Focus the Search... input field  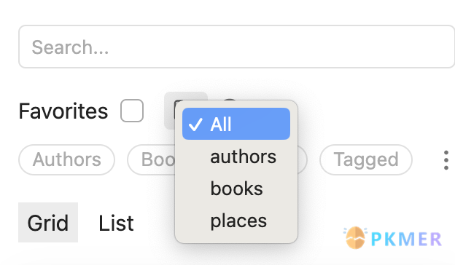click(x=236, y=47)
